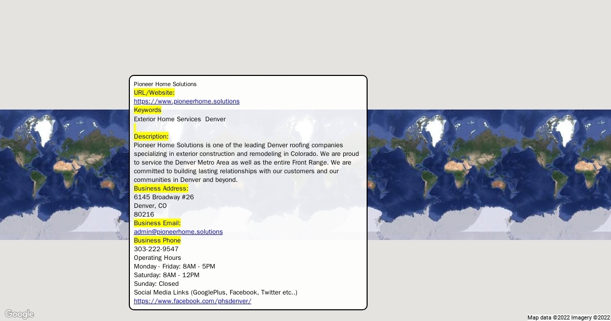Click the highlighted Description label
The width and height of the screenshot is (611, 321).
151,137
